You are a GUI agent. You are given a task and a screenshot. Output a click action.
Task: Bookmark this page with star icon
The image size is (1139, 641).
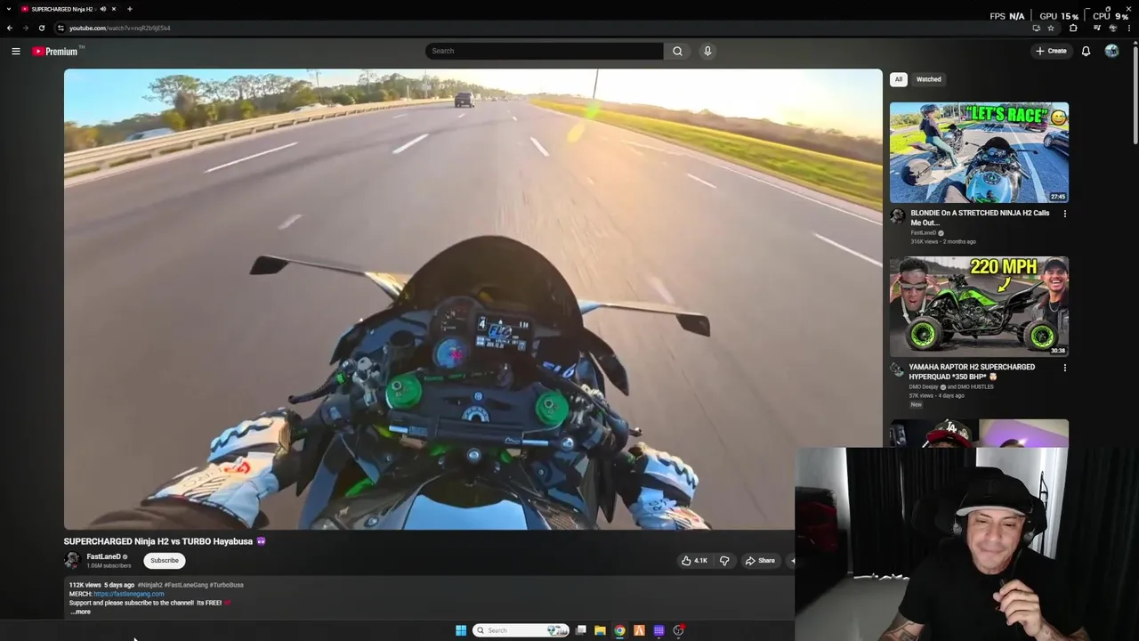point(1051,28)
